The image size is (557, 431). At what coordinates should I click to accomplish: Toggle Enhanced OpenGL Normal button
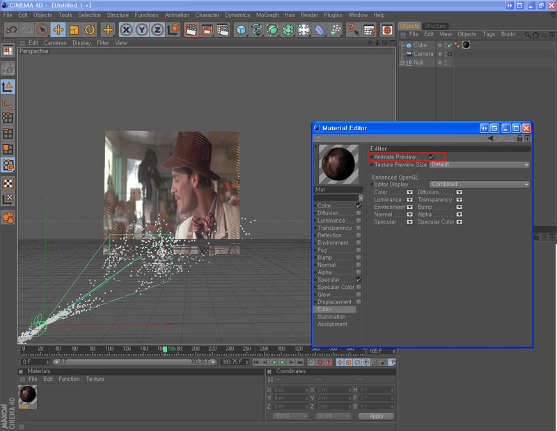pyautogui.click(x=409, y=214)
